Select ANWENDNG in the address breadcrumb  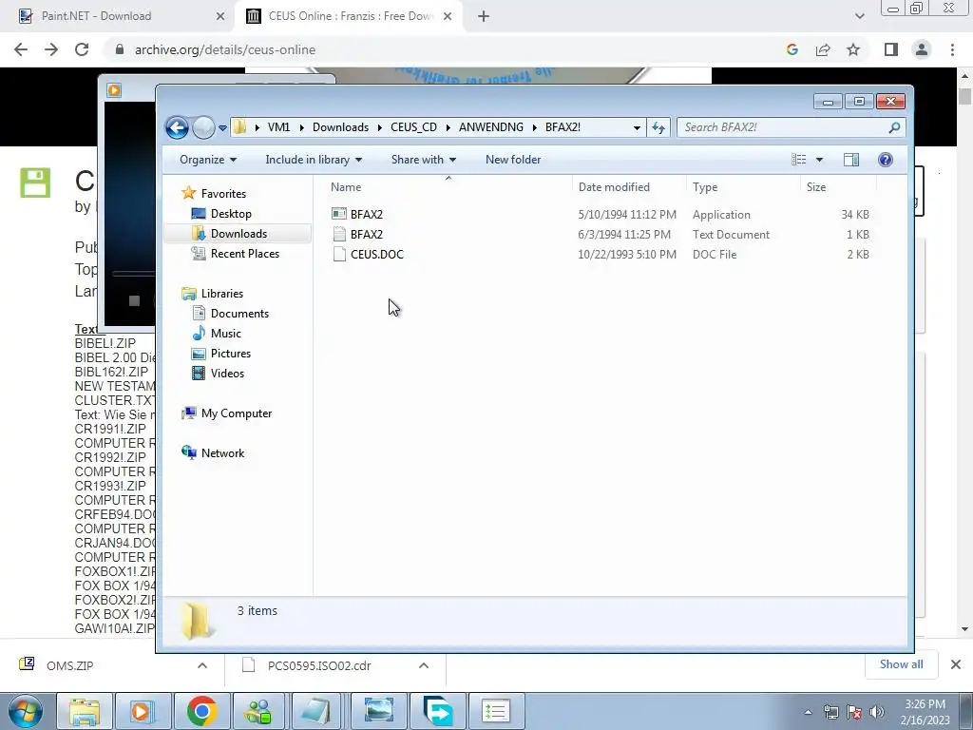491,127
